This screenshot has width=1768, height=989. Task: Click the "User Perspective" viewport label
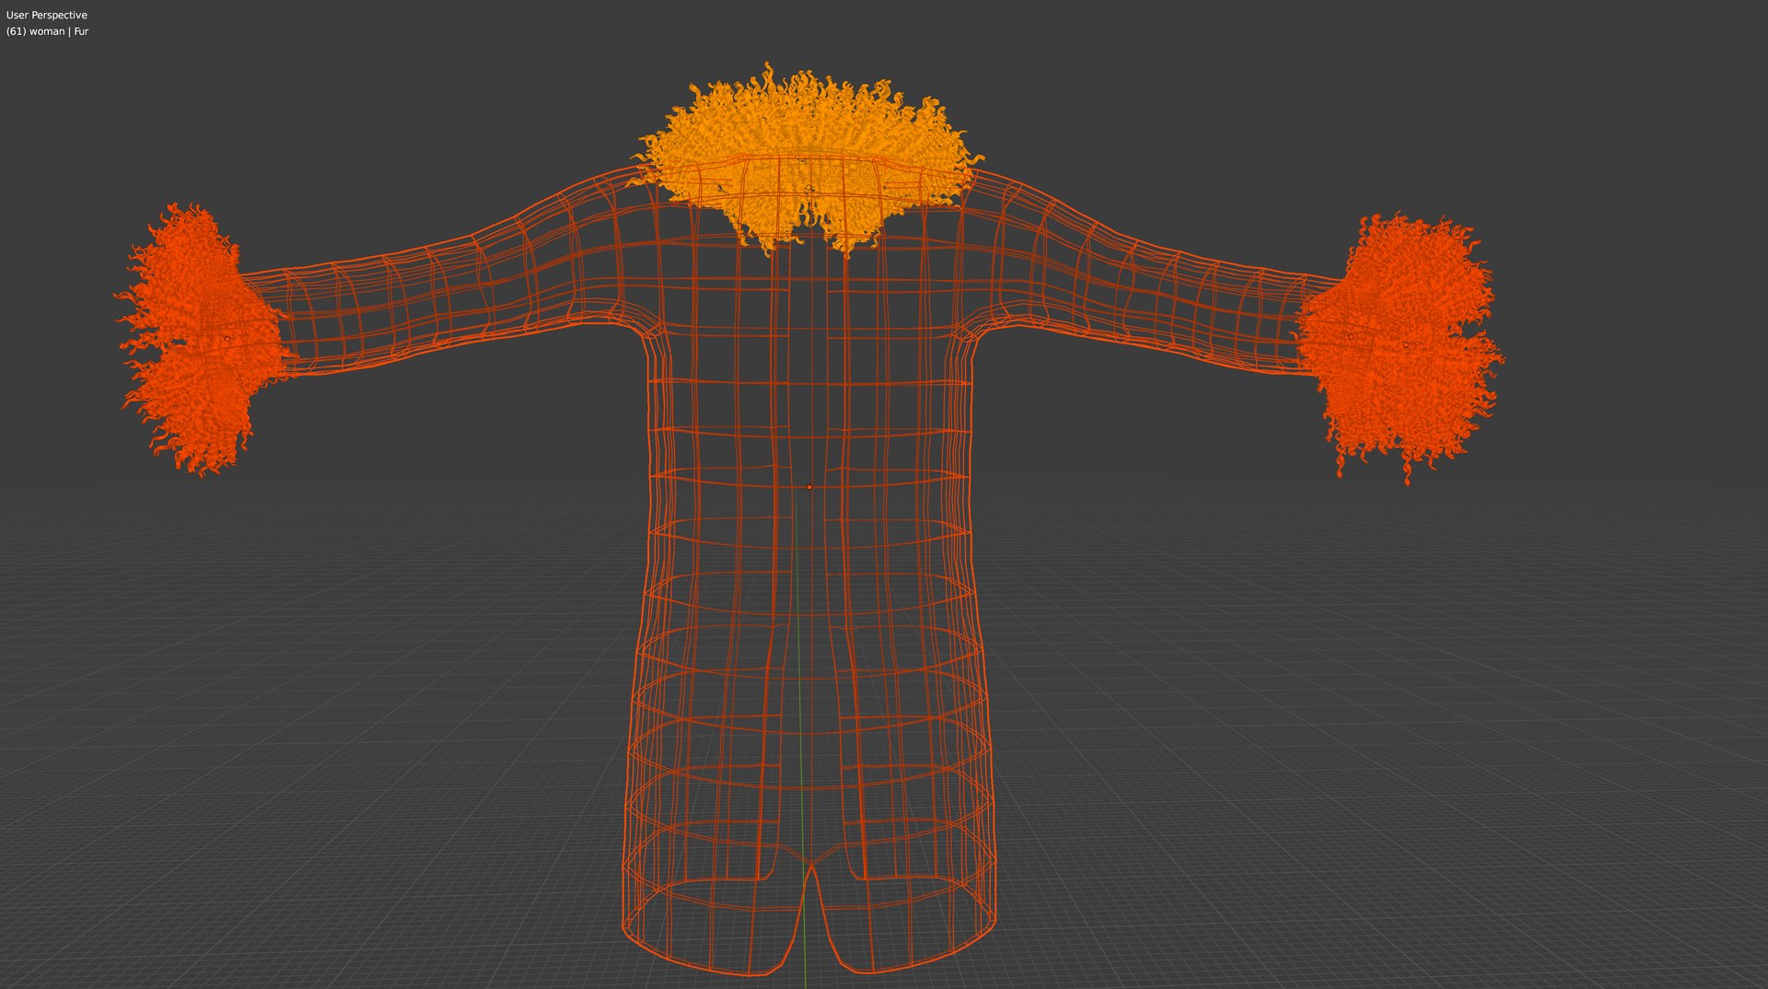[47, 15]
